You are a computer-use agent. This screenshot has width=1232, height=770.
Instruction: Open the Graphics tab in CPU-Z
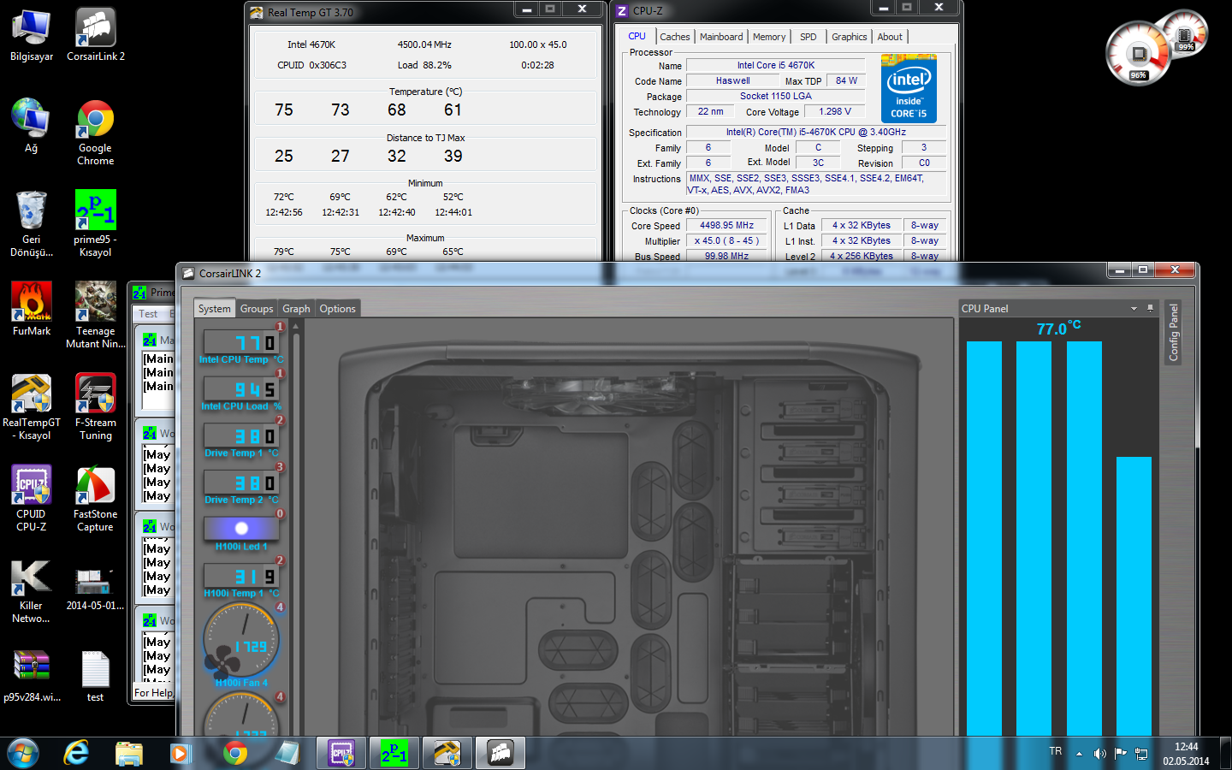pyautogui.click(x=849, y=37)
